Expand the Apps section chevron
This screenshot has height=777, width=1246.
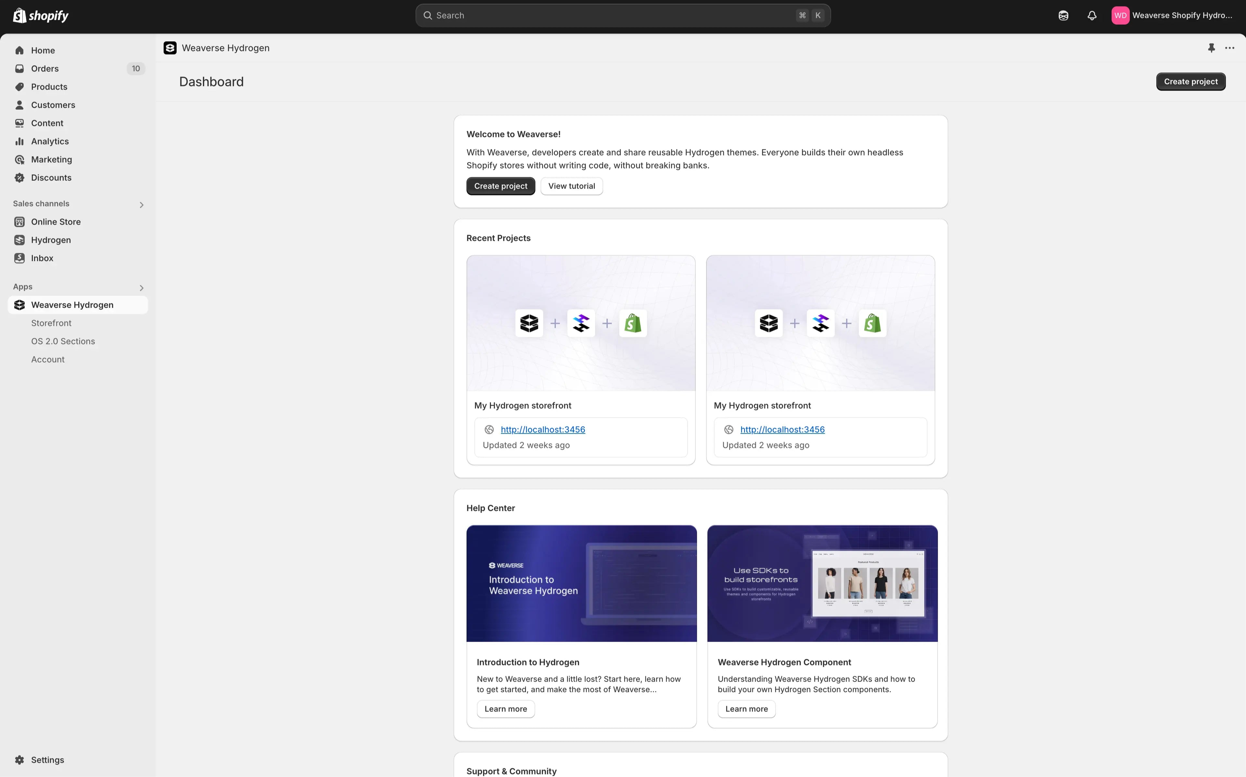[x=141, y=288]
